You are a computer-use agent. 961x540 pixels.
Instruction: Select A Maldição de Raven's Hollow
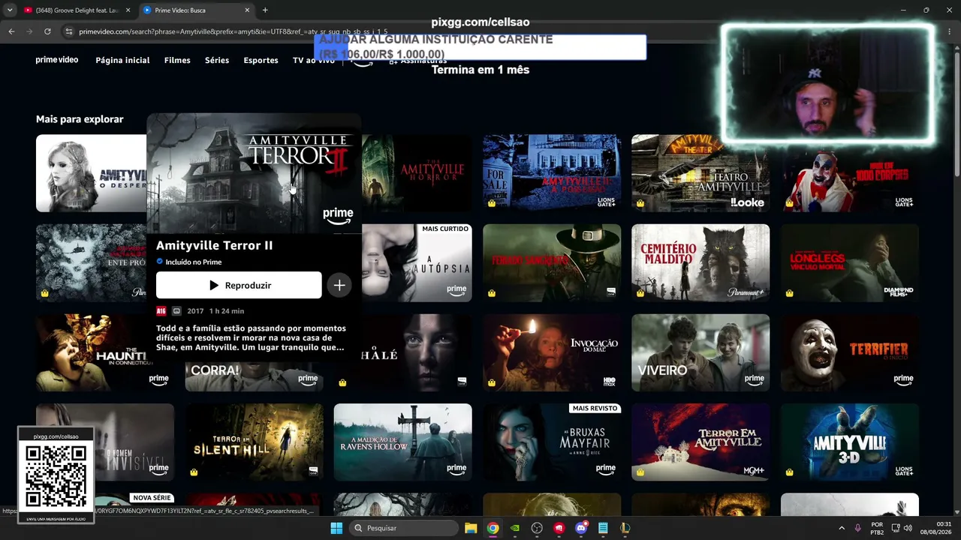pos(403,442)
